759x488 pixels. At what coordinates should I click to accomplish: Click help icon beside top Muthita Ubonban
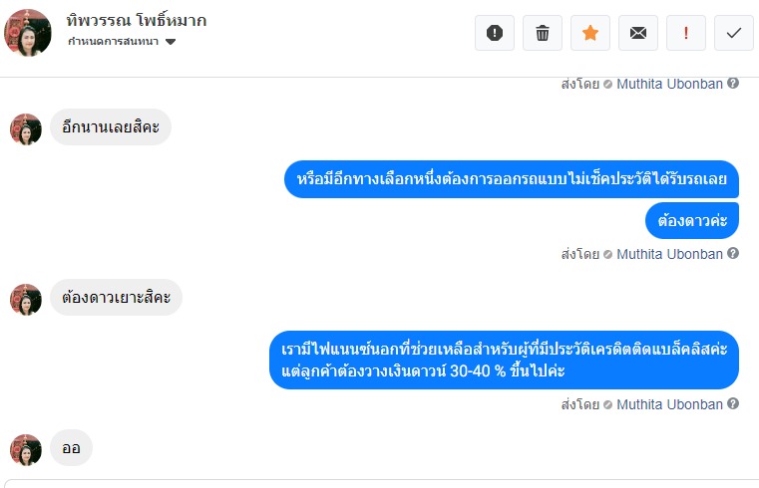pyautogui.click(x=733, y=84)
